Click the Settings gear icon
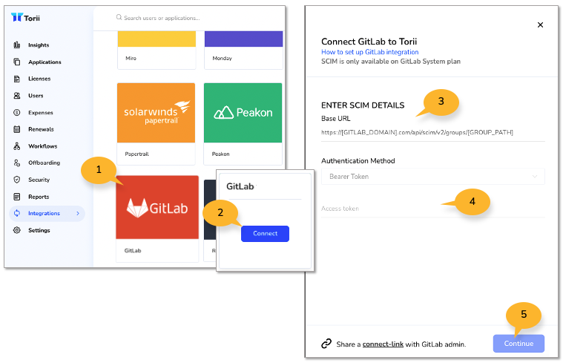This screenshot has width=563, height=363. pos(17,230)
